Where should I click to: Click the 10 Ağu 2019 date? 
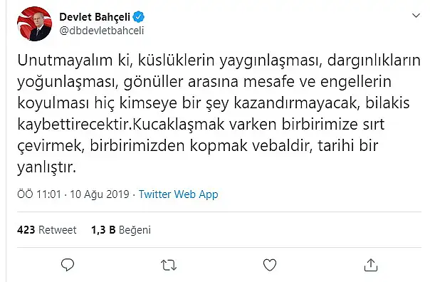(100, 194)
